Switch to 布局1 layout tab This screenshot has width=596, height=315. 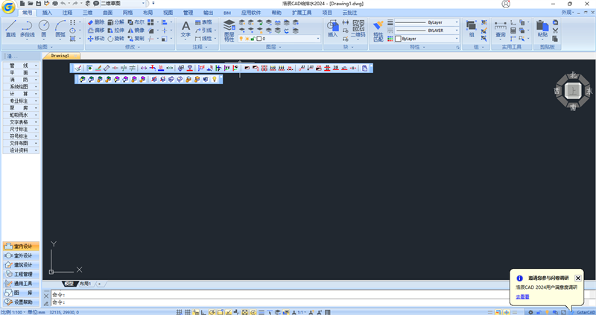click(85, 284)
